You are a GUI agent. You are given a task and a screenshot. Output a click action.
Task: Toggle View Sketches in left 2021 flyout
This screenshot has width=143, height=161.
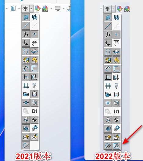[x=34, y=68]
